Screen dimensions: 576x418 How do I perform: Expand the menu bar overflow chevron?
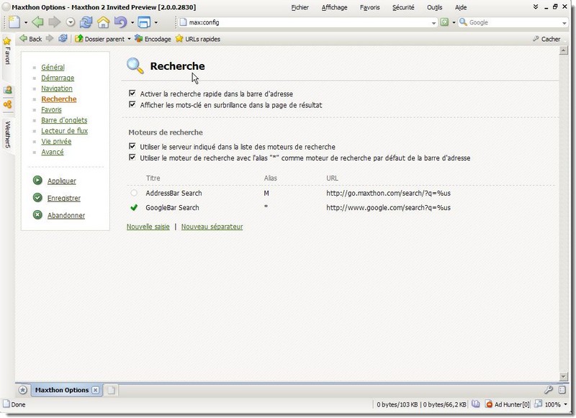click(x=536, y=7)
